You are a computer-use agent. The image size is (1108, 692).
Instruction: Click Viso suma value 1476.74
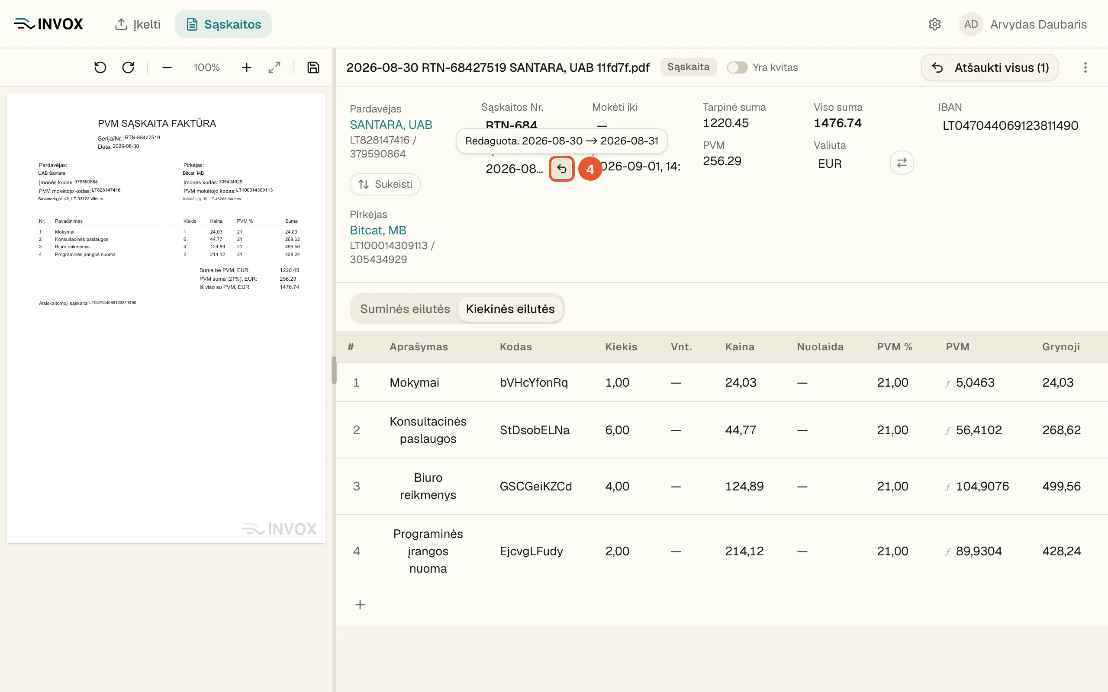[x=837, y=123]
